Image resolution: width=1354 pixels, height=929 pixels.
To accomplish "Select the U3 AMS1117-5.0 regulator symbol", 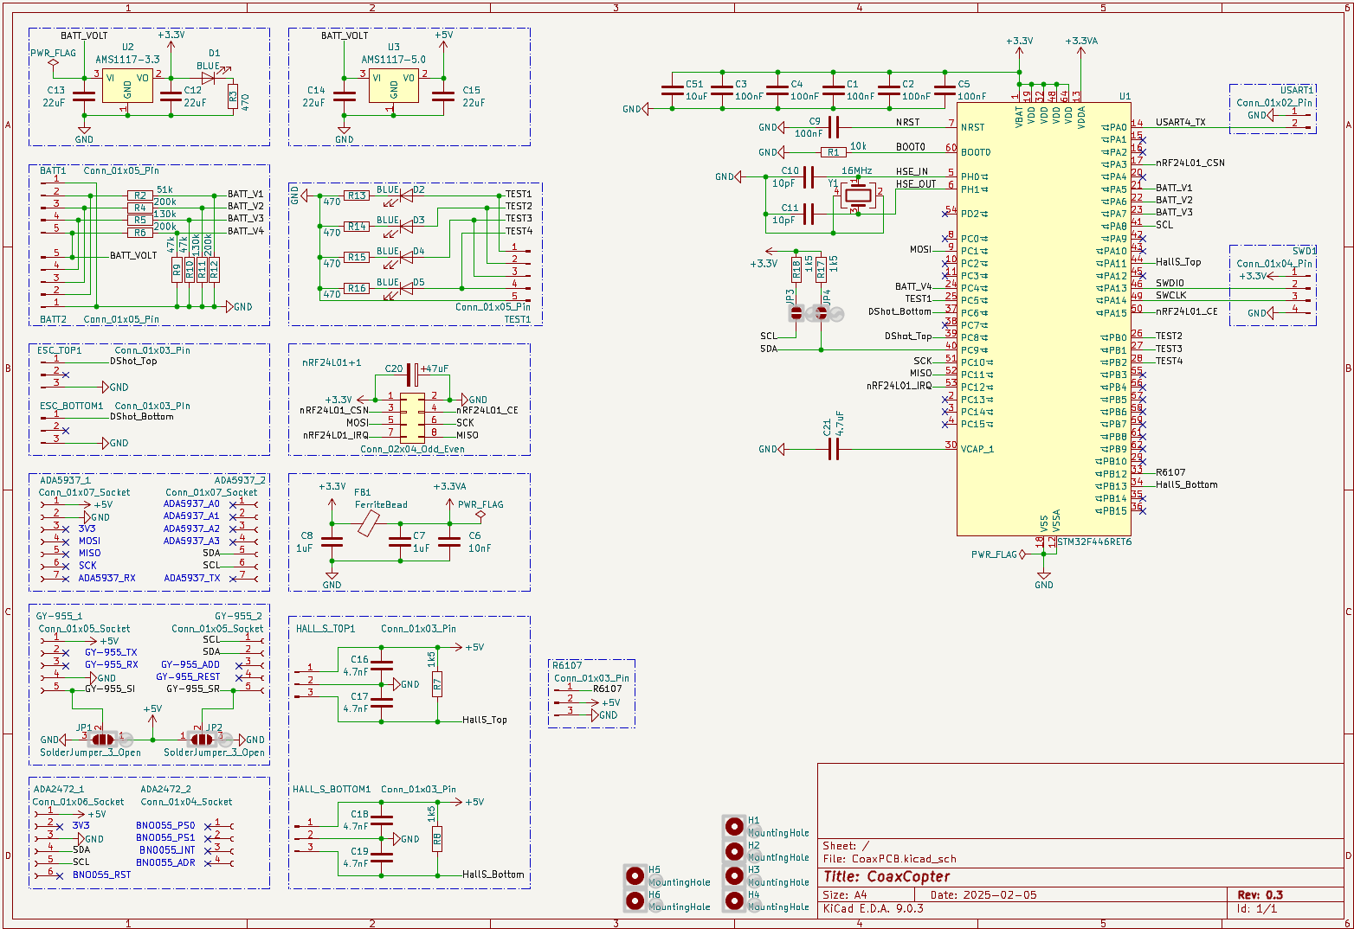I will [x=394, y=85].
